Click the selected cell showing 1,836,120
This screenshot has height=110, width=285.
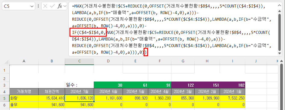(x=79, y=98)
